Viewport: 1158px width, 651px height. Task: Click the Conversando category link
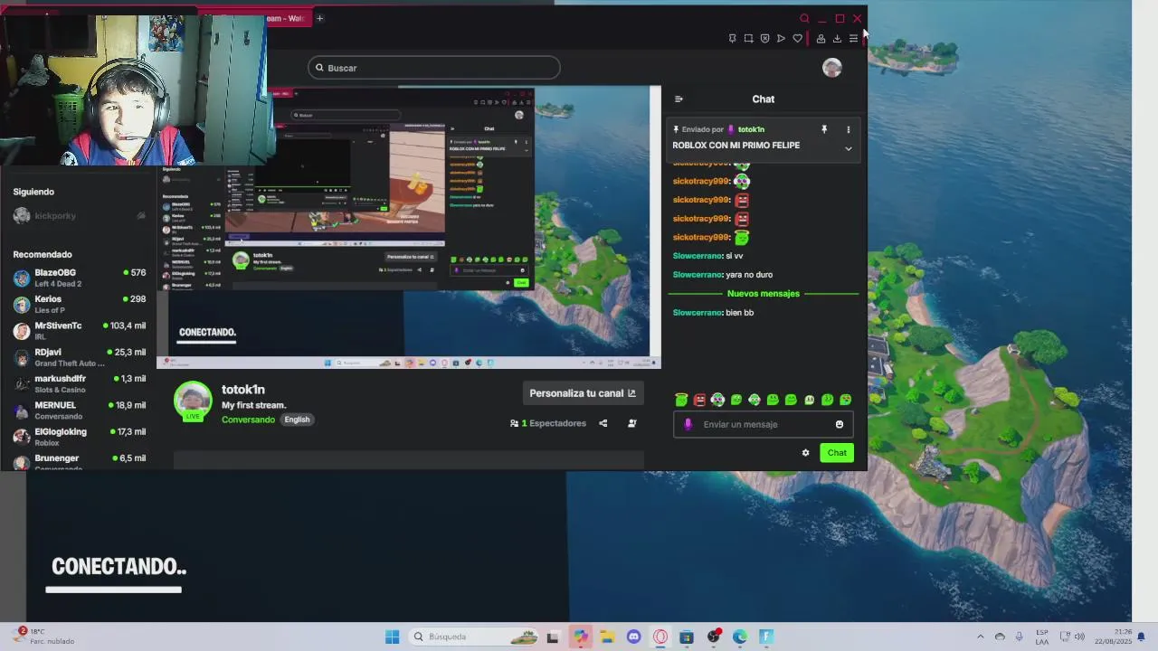pos(248,420)
